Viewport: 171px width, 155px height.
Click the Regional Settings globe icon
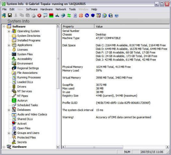14,68
